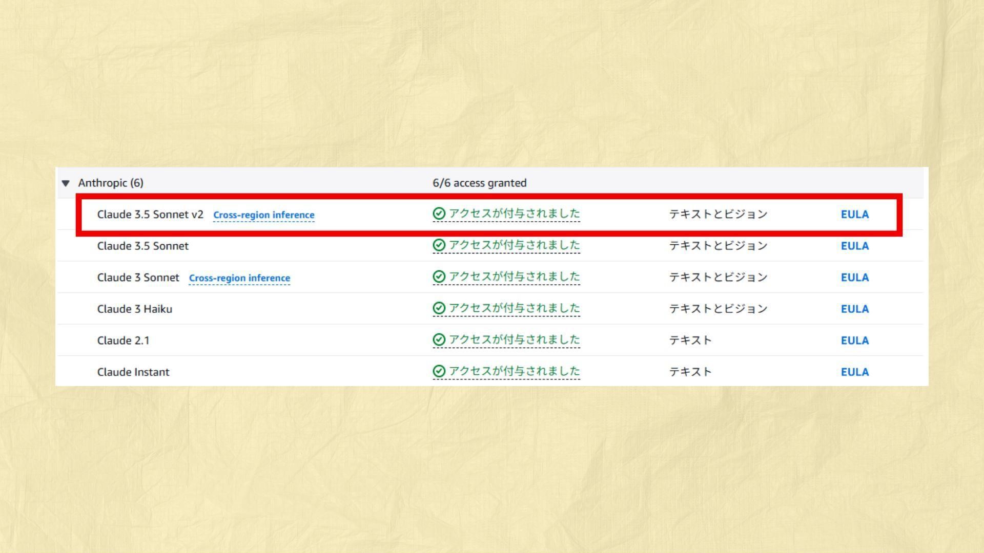Select the Claude 3 Sonnet model name
Screen dimensions: 984x553
point(138,278)
